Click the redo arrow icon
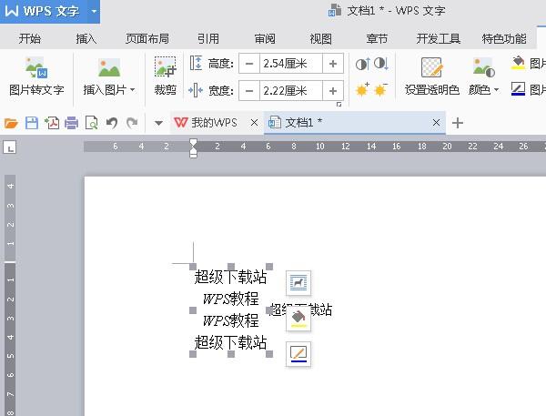This screenshot has height=416, width=546. tap(132, 123)
